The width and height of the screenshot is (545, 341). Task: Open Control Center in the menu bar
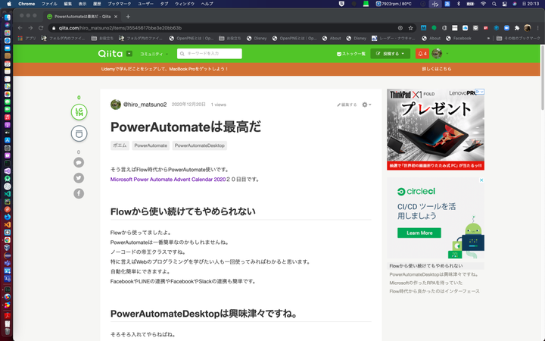505,4
